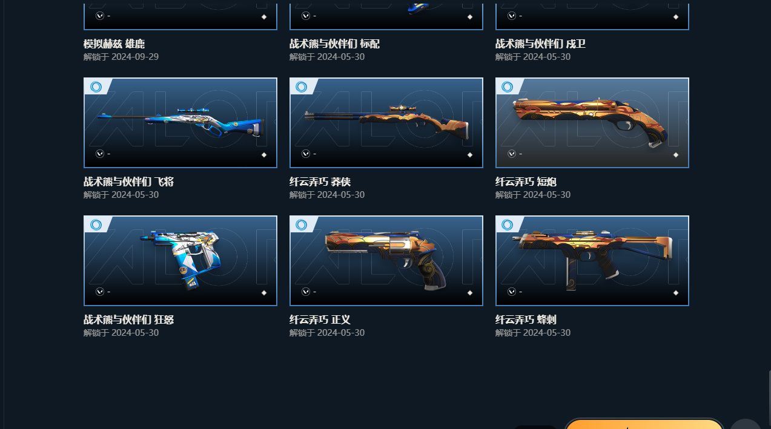Viewport: 771px width, 429px height.
Task: Click the circle badge on 纤云弄巧 正义 card
Action: pyautogui.click(x=302, y=225)
